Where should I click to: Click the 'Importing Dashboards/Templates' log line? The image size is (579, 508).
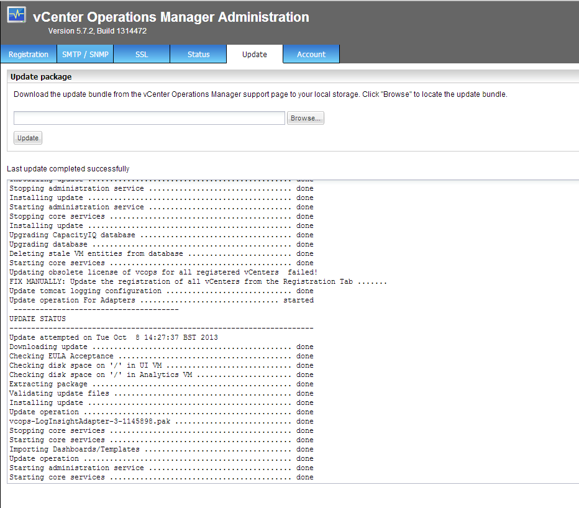coord(75,449)
